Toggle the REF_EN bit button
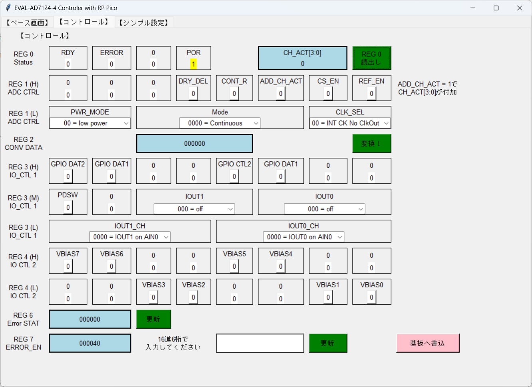Screen dimensions: 532x387 [x=371, y=93]
